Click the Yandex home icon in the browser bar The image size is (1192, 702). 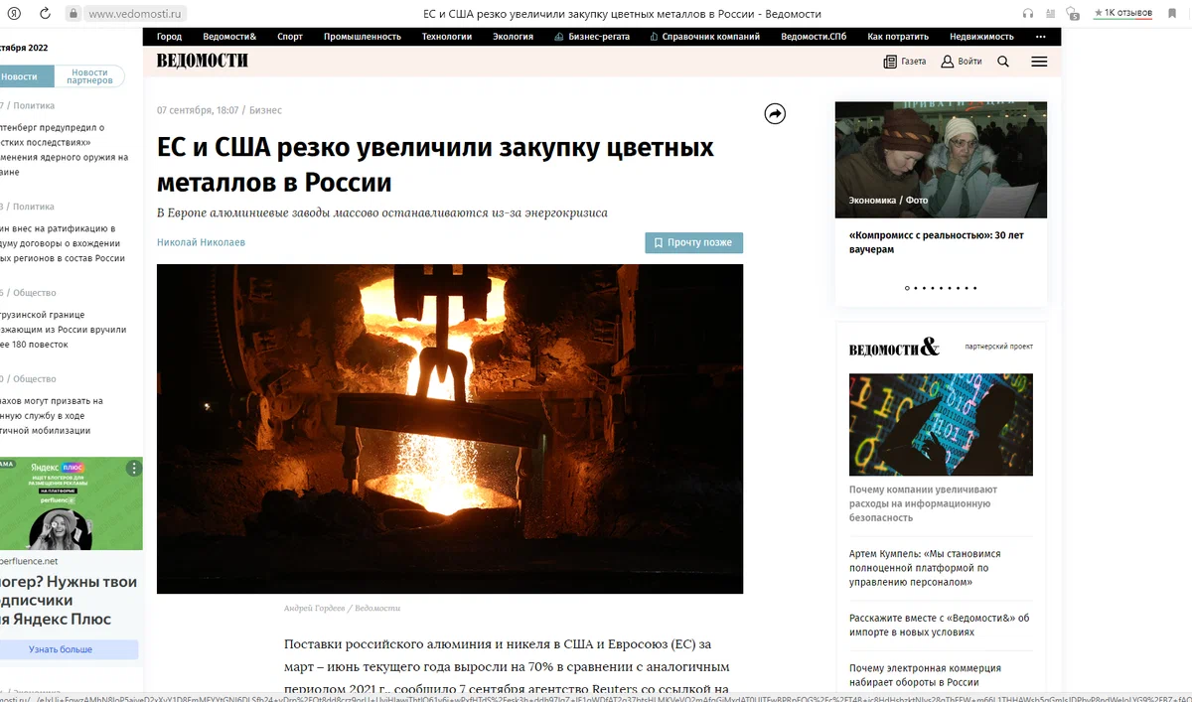click(x=16, y=14)
